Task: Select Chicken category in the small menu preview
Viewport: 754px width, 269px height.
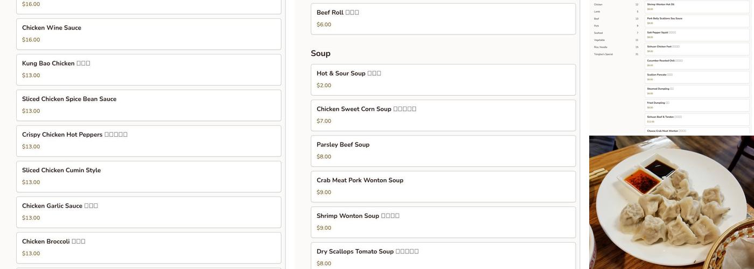Action: click(x=598, y=4)
